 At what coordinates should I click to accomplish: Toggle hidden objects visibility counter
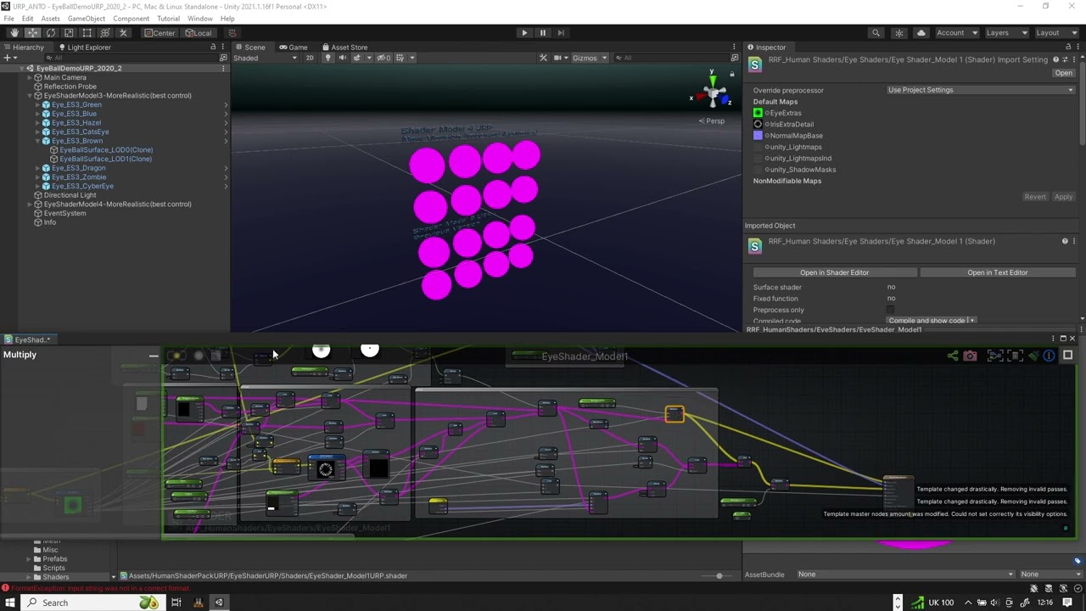point(383,58)
